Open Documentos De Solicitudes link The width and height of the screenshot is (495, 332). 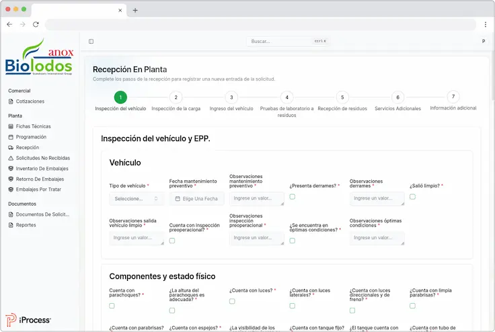42,214
